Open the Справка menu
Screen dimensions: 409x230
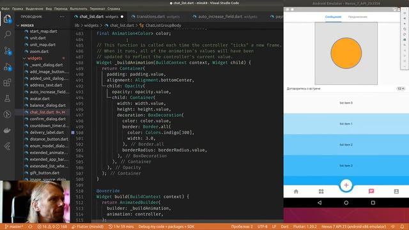(114, 8)
